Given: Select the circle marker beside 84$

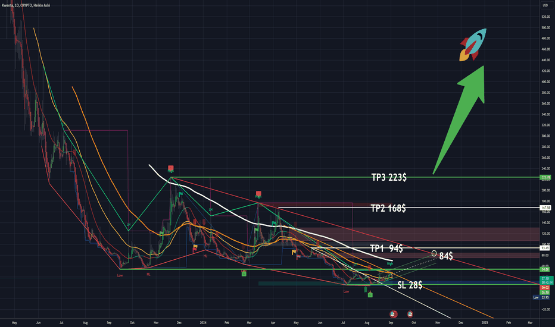Looking at the screenshot, I should click(434, 253).
